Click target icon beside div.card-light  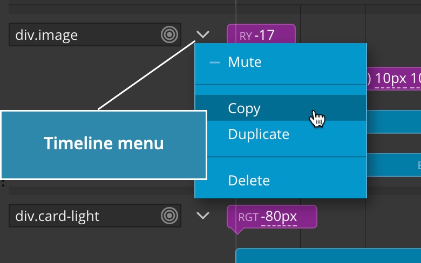pos(169,216)
